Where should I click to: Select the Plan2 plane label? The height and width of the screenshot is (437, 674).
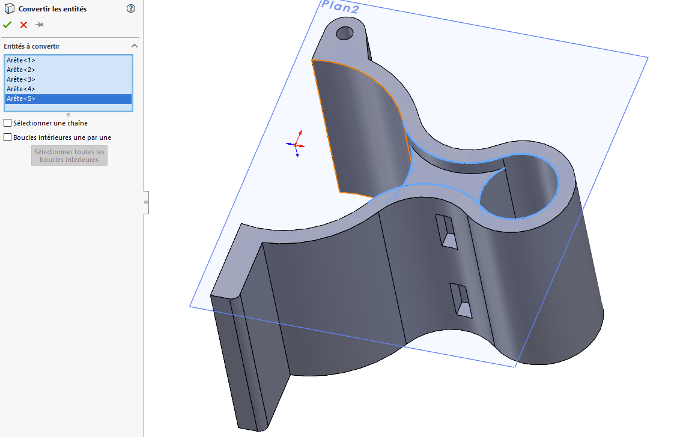339,7
